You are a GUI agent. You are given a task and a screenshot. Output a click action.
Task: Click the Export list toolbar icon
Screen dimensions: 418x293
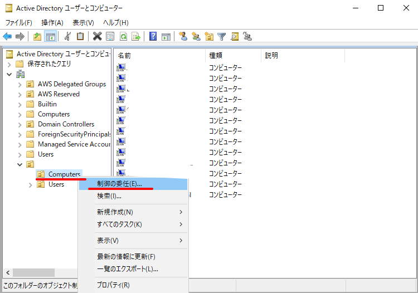[x=136, y=36]
